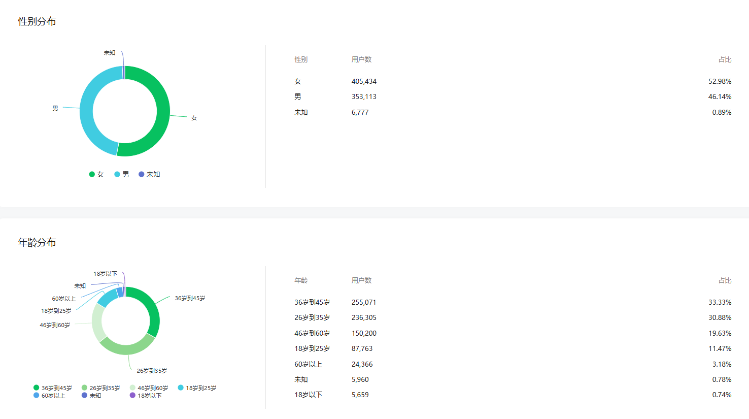Click 26岁到35岁 callout label below age donut
The width and height of the screenshot is (749, 419).
tap(152, 371)
